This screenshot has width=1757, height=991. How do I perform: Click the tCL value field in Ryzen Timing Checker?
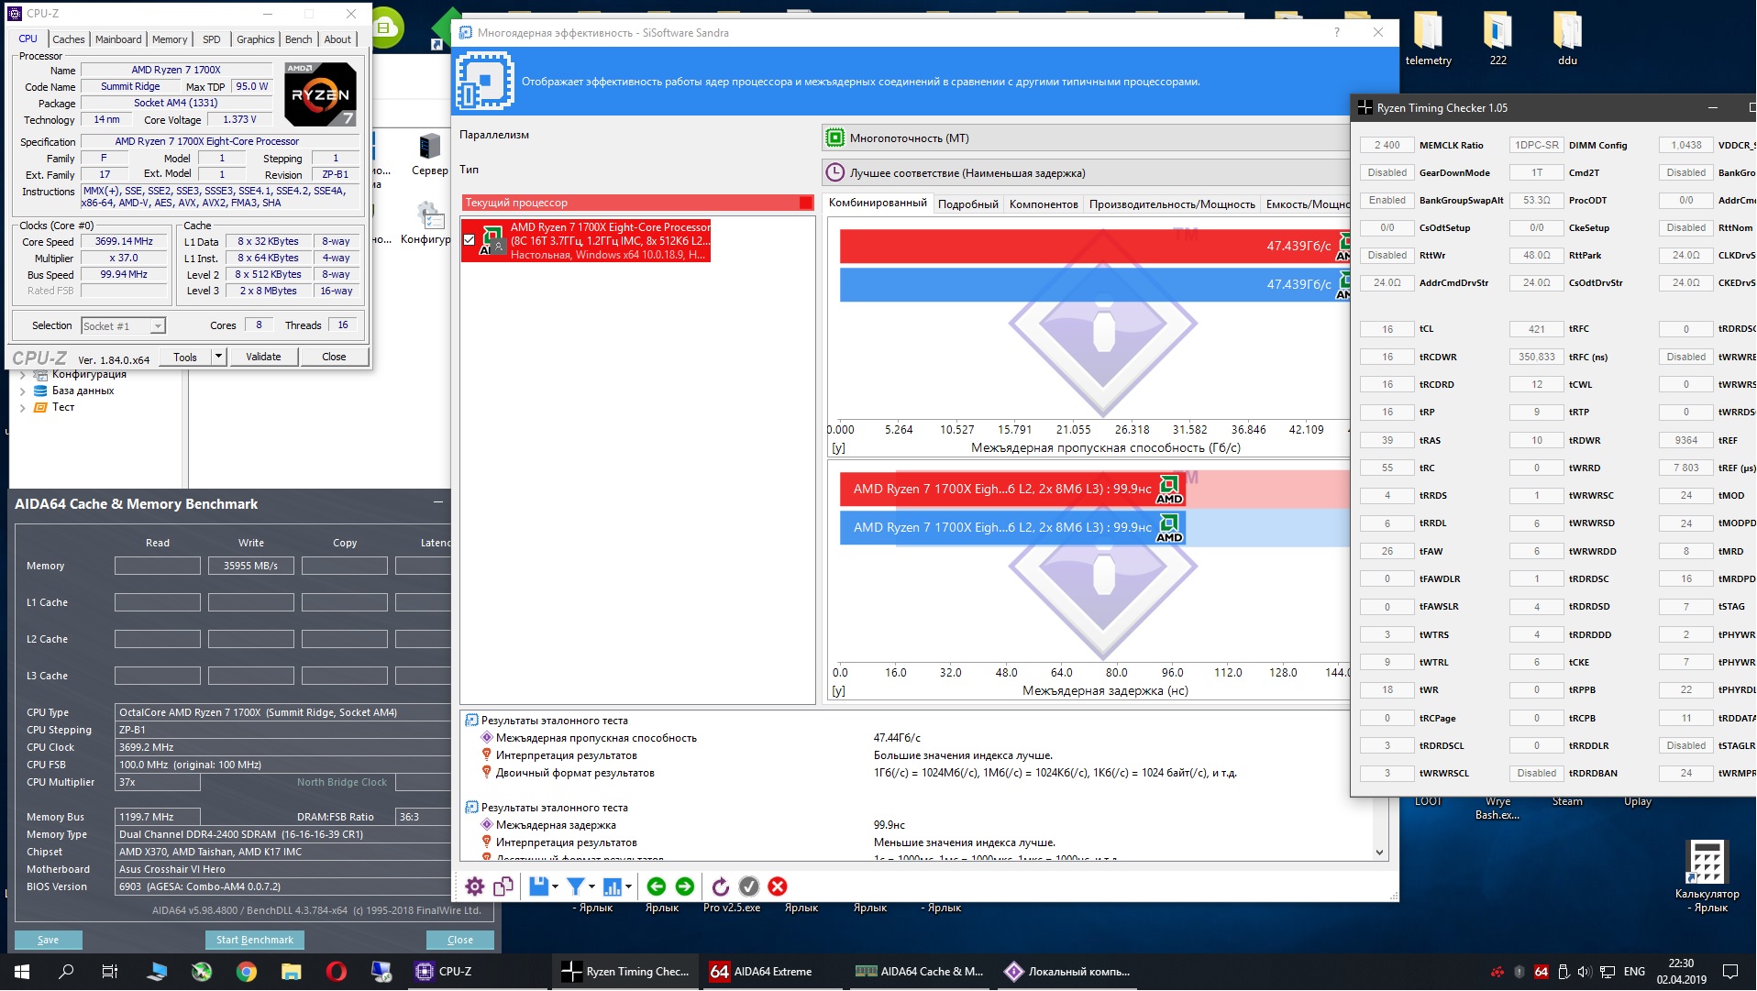coord(1387,329)
